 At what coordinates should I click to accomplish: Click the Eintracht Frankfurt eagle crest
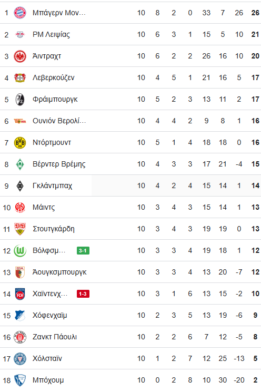coord(20,56)
